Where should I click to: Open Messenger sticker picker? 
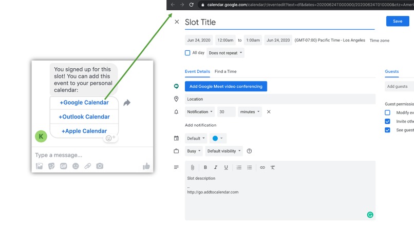click(51, 166)
